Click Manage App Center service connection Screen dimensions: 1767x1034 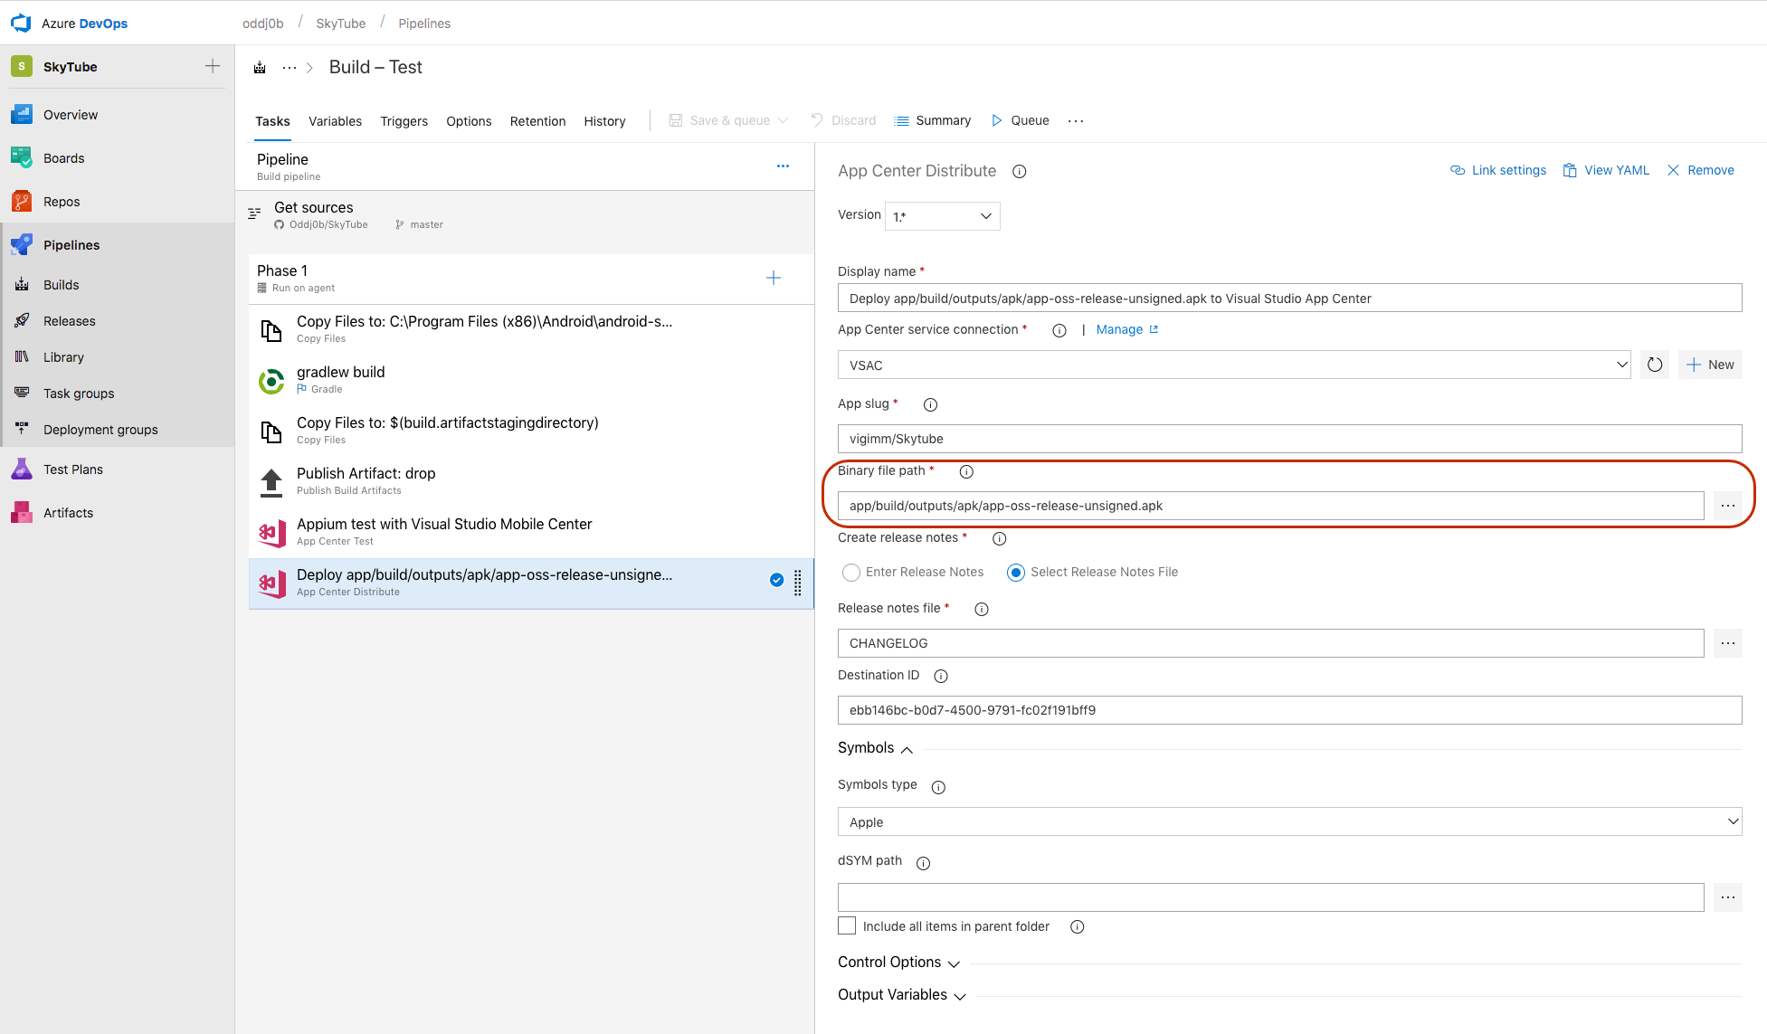click(1117, 328)
